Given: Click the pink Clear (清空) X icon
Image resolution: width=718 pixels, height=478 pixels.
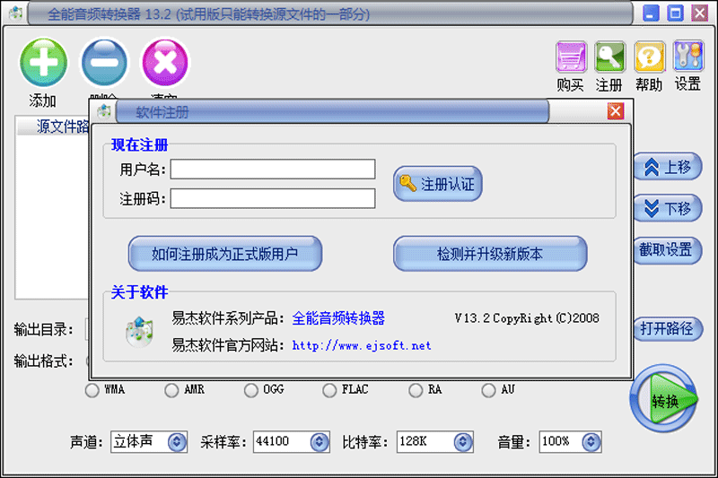Looking at the screenshot, I should click(166, 62).
